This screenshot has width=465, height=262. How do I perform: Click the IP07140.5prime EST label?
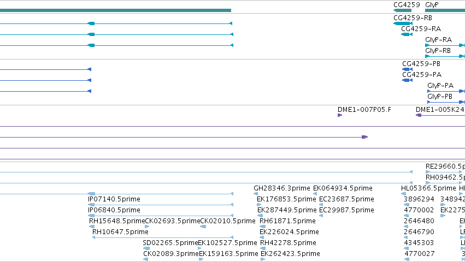pyautogui.click(x=114, y=199)
